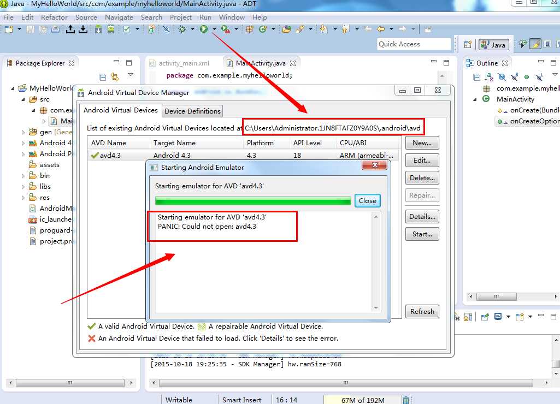Switch to the activity_main.xml editor tab
Viewport: 560px width, 404px height.
(x=184, y=63)
